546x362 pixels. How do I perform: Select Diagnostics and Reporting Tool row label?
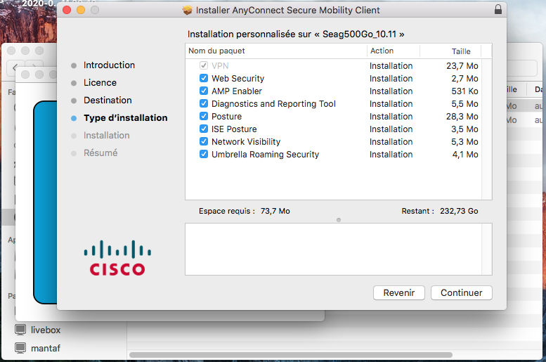pos(273,104)
